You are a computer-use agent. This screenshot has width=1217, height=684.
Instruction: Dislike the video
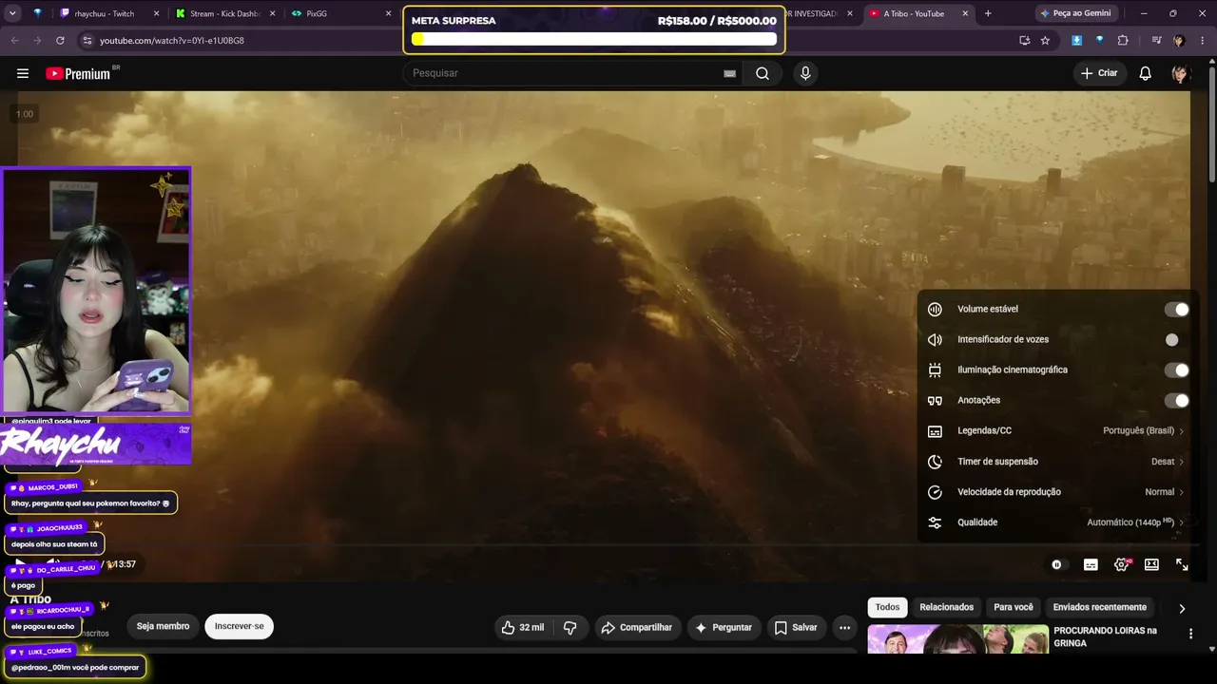click(x=570, y=627)
